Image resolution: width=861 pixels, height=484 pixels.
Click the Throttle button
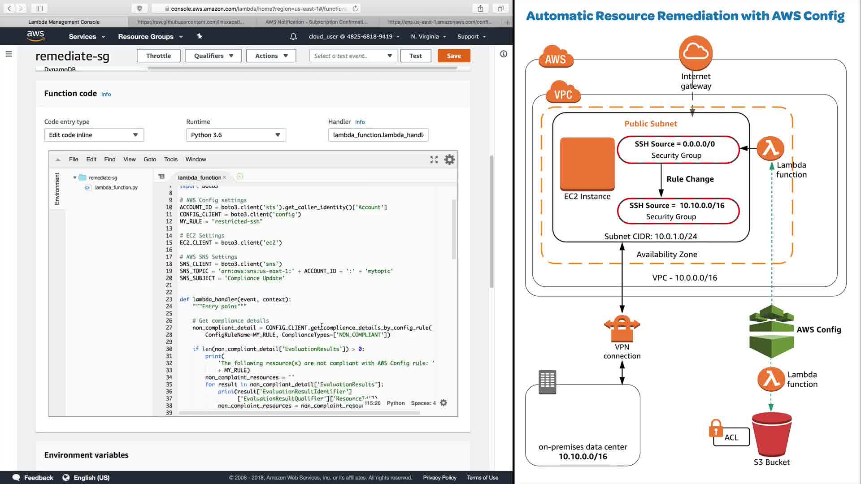(158, 56)
